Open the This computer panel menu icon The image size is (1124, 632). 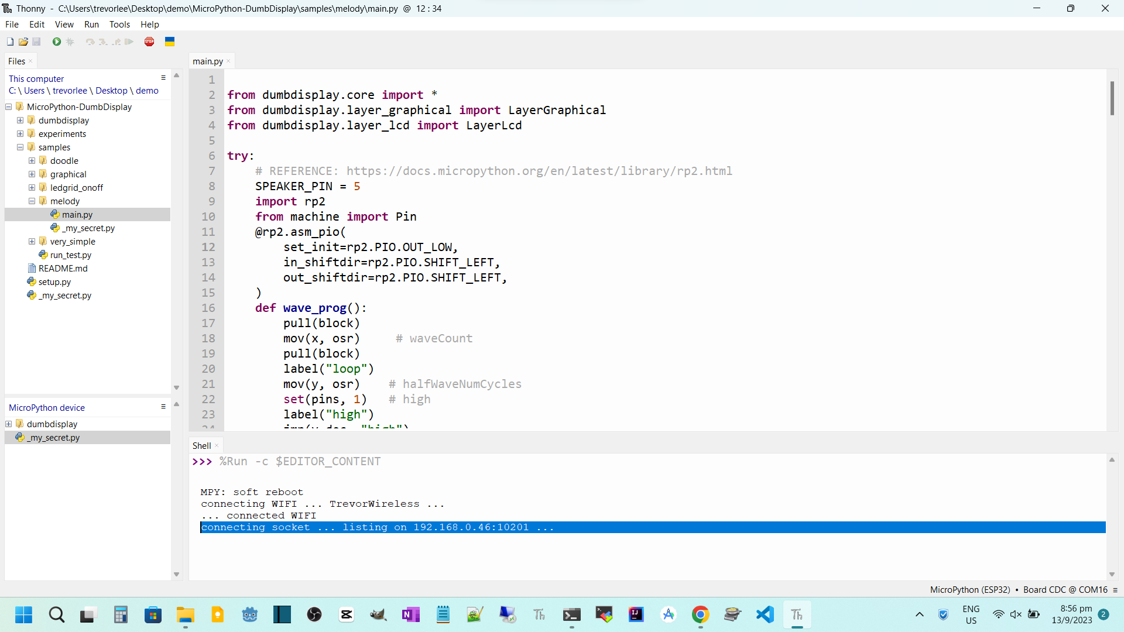click(163, 78)
